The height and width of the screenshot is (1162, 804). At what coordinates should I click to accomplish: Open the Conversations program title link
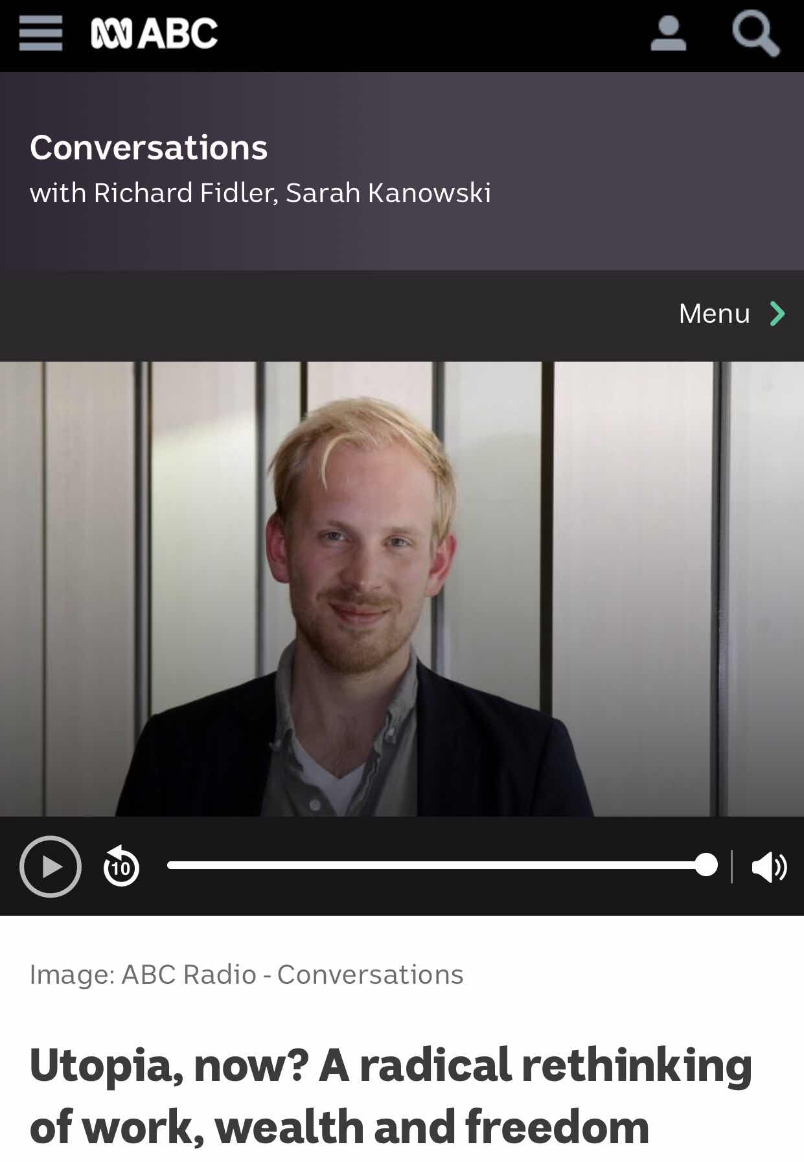click(x=148, y=148)
